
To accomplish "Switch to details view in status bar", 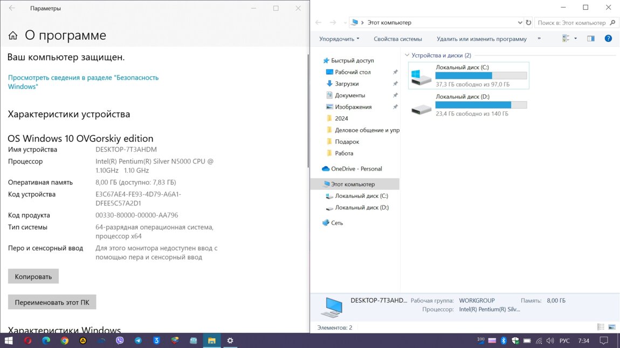I will (x=601, y=327).
